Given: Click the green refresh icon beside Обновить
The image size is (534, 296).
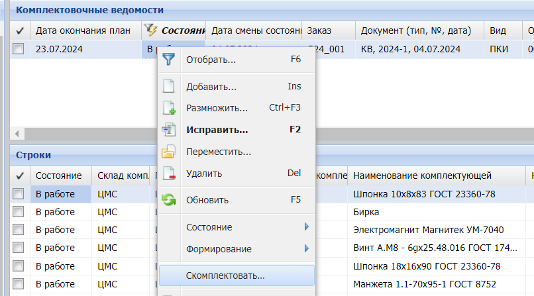Looking at the screenshot, I should coord(169,200).
